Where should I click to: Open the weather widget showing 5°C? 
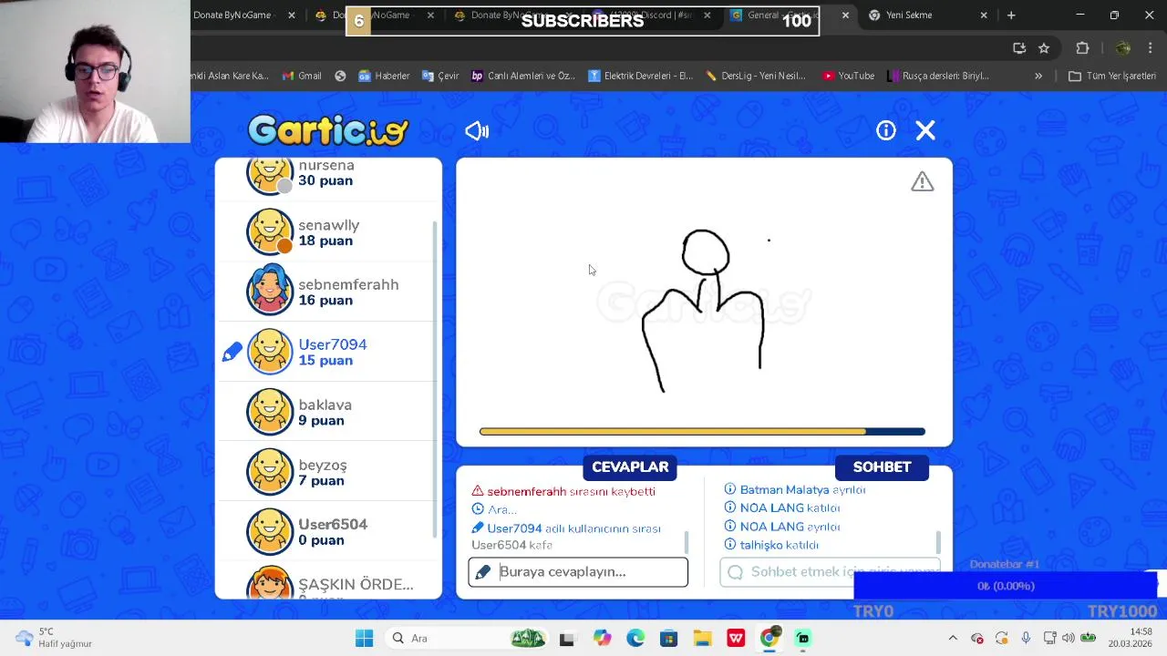pyautogui.click(x=55, y=638)
